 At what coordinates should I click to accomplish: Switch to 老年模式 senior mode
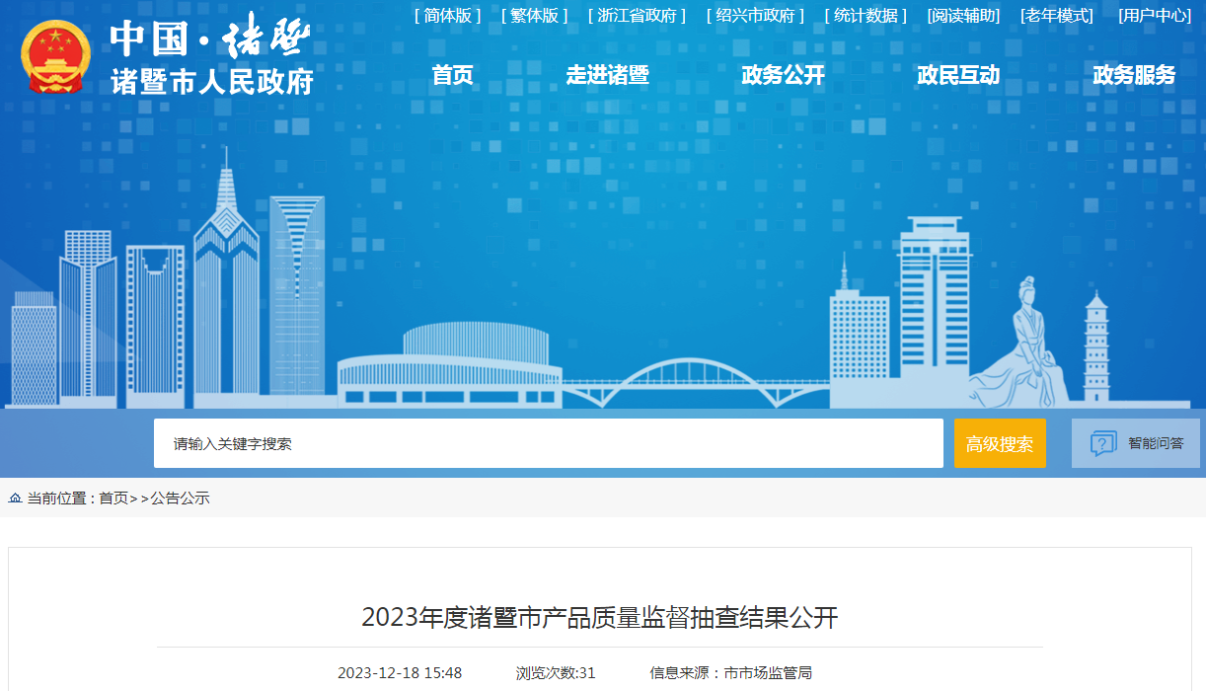(x=1057, y=16)
